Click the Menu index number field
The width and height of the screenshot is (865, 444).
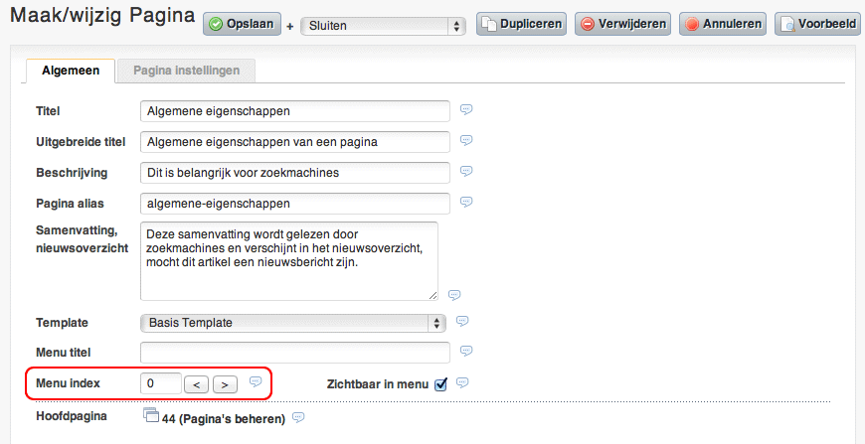[x=160, y=383]
